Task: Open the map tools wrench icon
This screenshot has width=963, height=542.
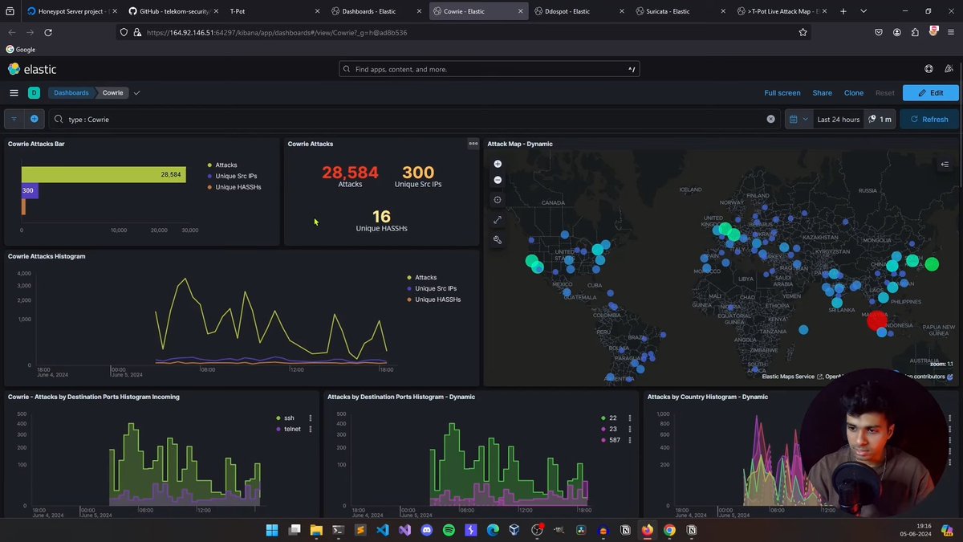Action: point(498,239)
